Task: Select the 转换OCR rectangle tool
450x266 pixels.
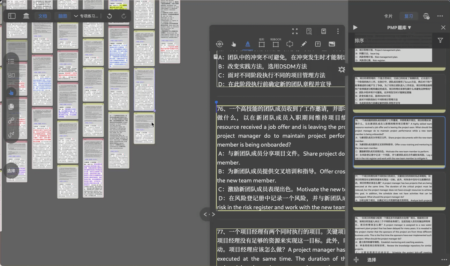Action: 276,44
